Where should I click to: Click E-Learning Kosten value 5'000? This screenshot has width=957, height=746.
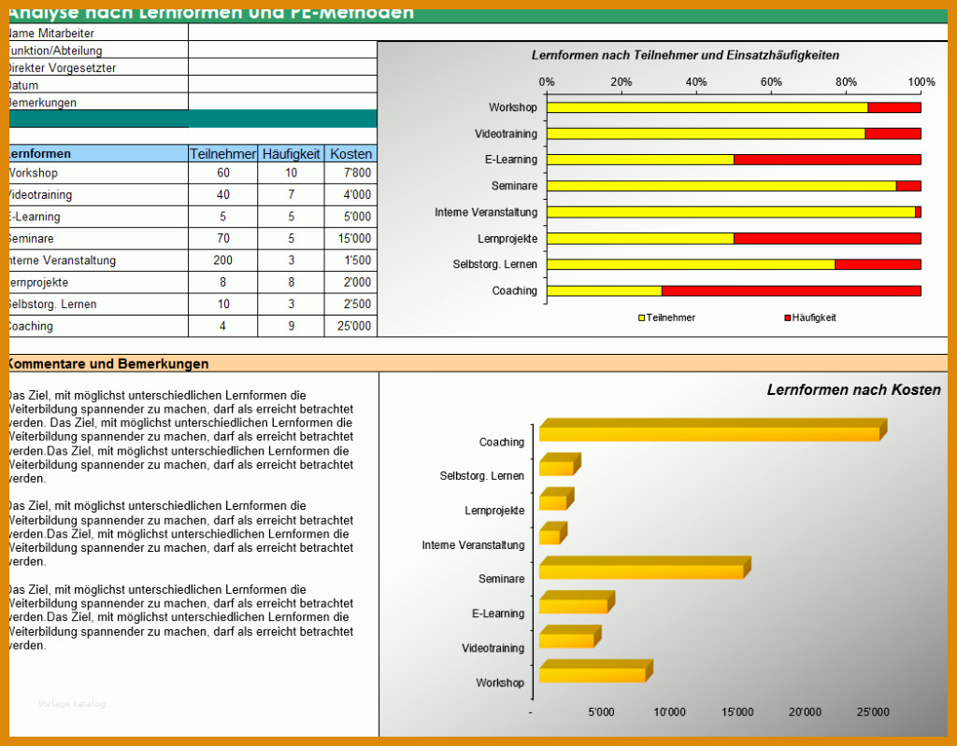[x=351, y=217]
